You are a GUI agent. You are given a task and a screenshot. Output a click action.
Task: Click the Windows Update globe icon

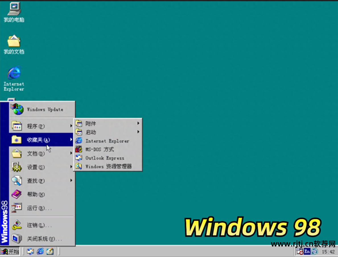[x=18, y=109]
